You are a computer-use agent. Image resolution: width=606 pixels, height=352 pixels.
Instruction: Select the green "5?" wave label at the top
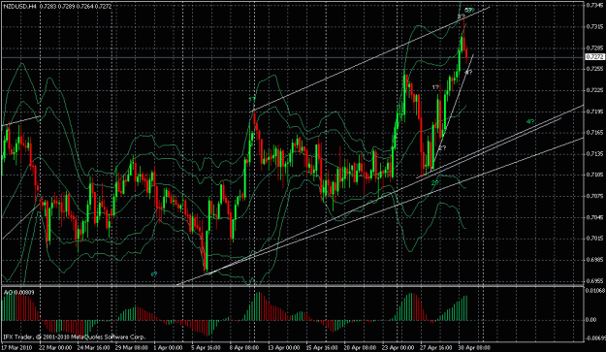point(469,10)
